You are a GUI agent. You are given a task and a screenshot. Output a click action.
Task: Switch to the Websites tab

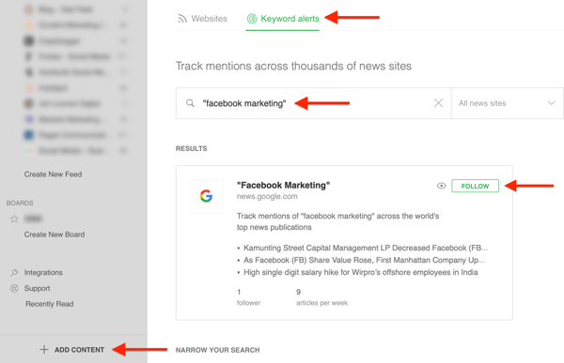click(202, 19)
